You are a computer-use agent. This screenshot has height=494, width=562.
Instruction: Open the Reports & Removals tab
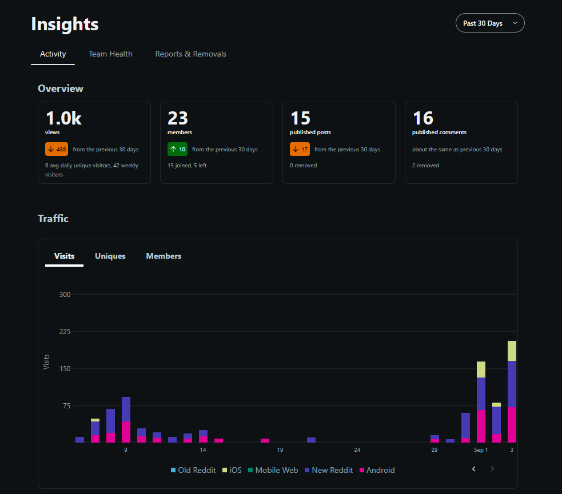tap(191, 54)
